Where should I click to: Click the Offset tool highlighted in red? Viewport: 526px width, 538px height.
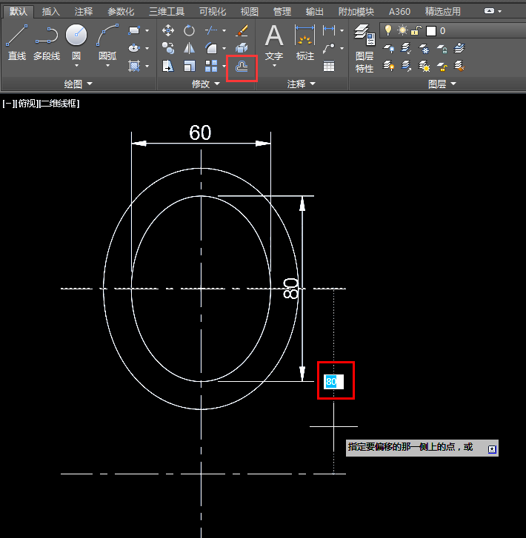point(242,67)
